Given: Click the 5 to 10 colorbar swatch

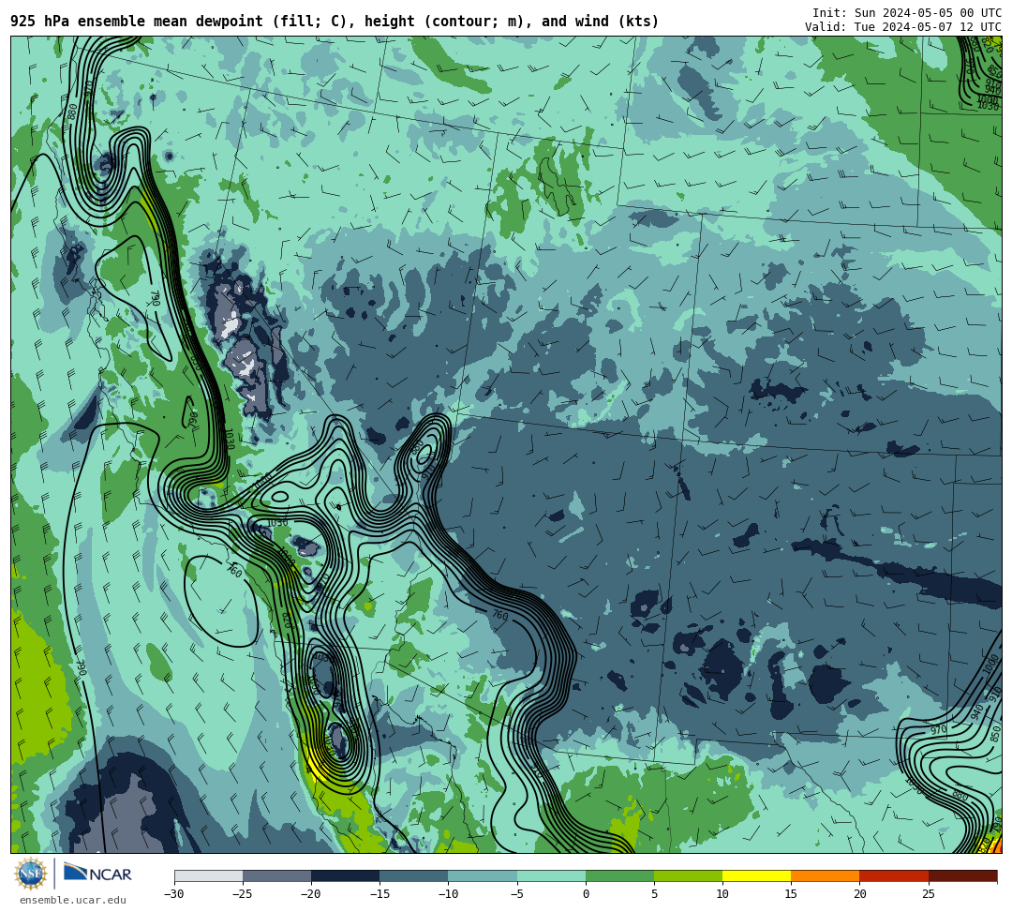Looking at the screenshot, I should click(688, 875).
